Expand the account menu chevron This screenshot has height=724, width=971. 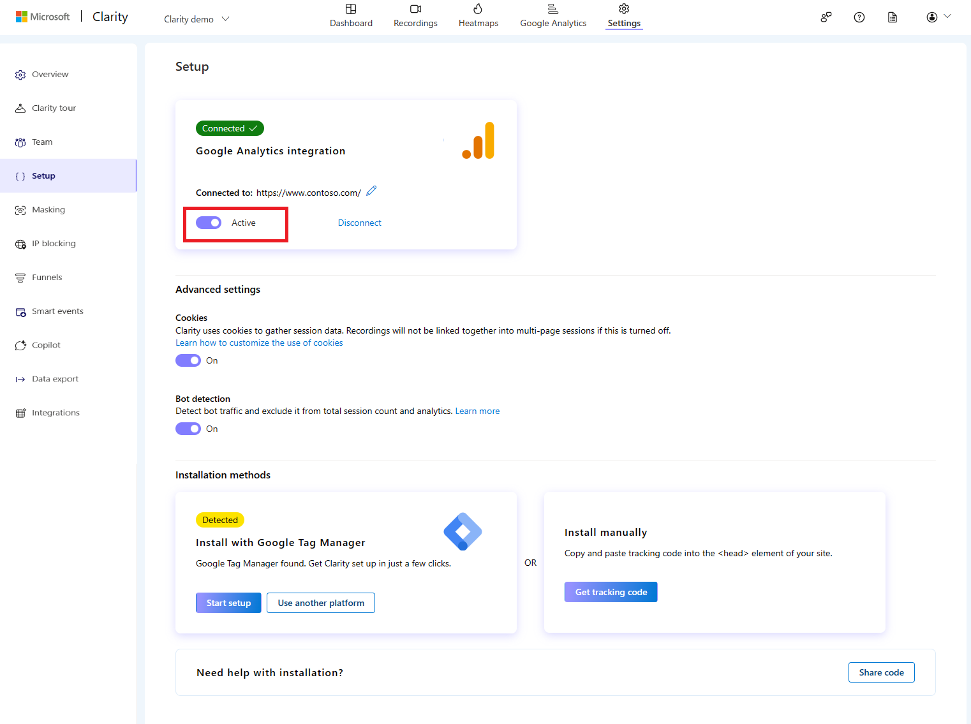coord(947,17)
